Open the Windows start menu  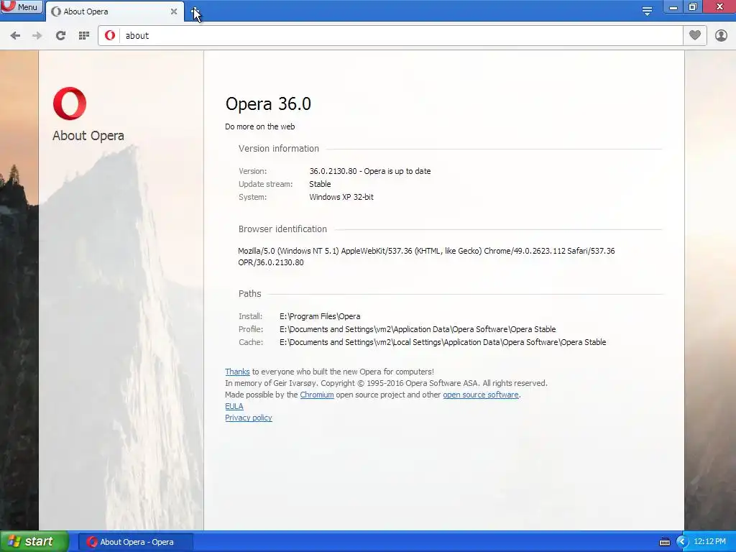[x=34, y=542]
